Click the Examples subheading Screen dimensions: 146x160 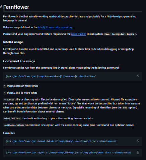[9, 133]
